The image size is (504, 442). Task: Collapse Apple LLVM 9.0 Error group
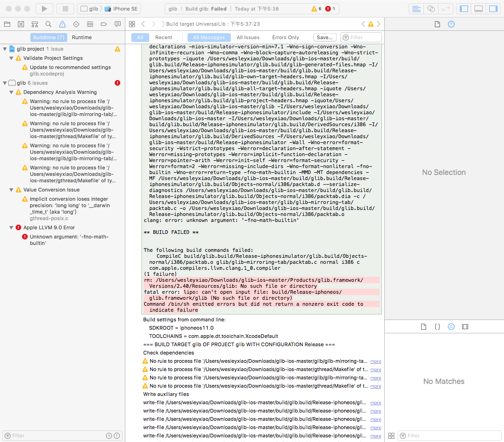(x=11, y=227)
